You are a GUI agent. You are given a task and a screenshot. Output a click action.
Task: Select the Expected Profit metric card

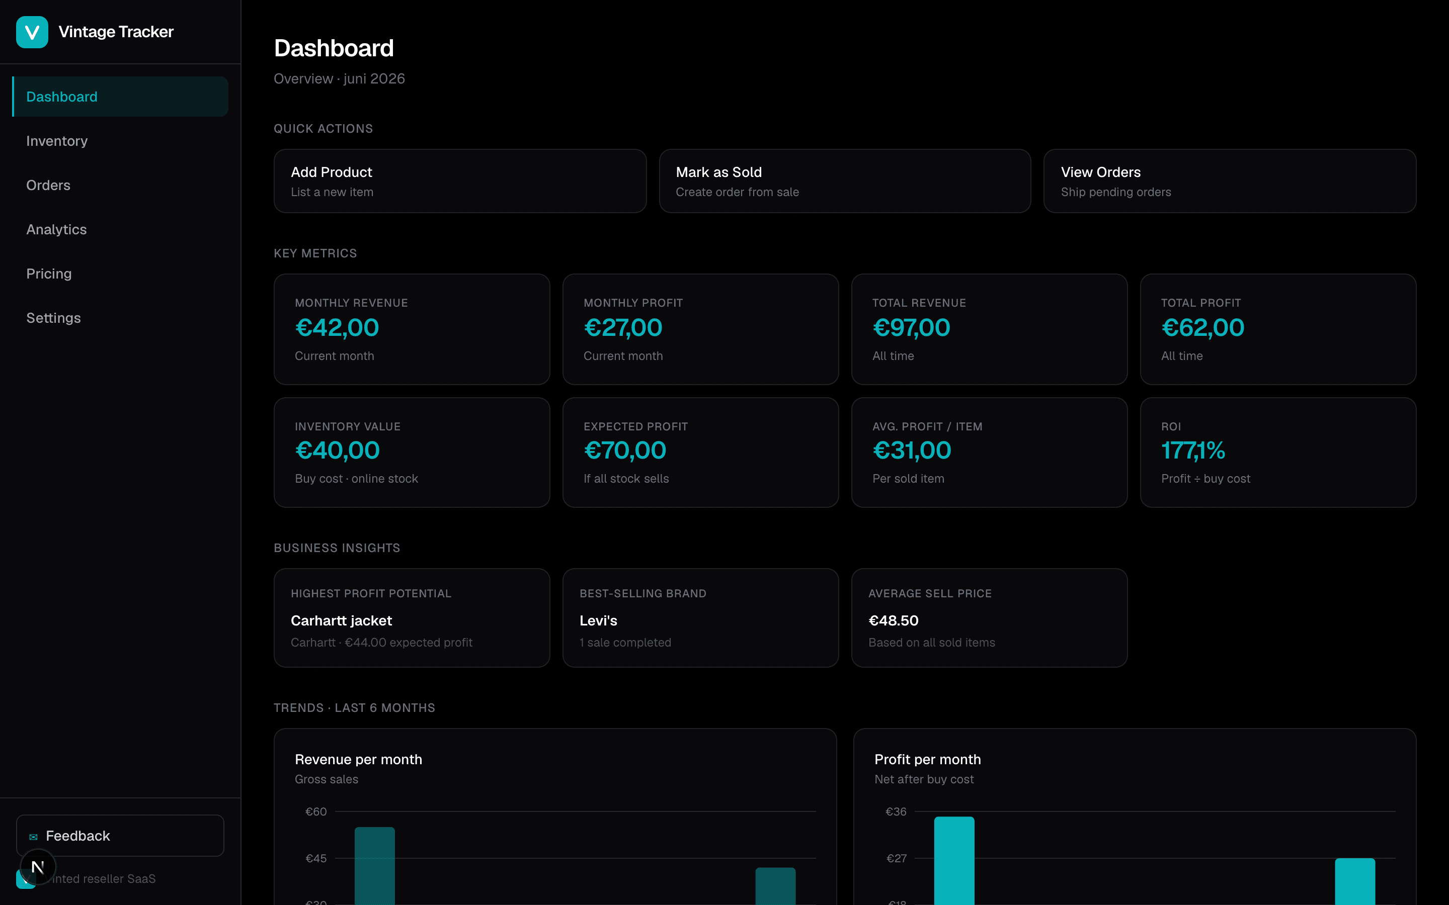[700, 452]
